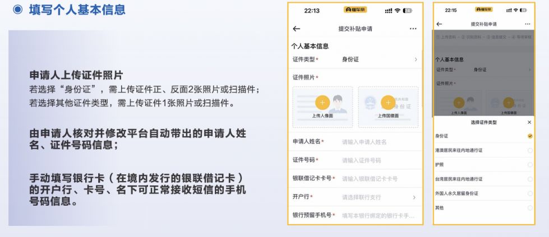Tap the plus icon to upload portrait side
Screen dimensions: 549x237
click(322, 103)
